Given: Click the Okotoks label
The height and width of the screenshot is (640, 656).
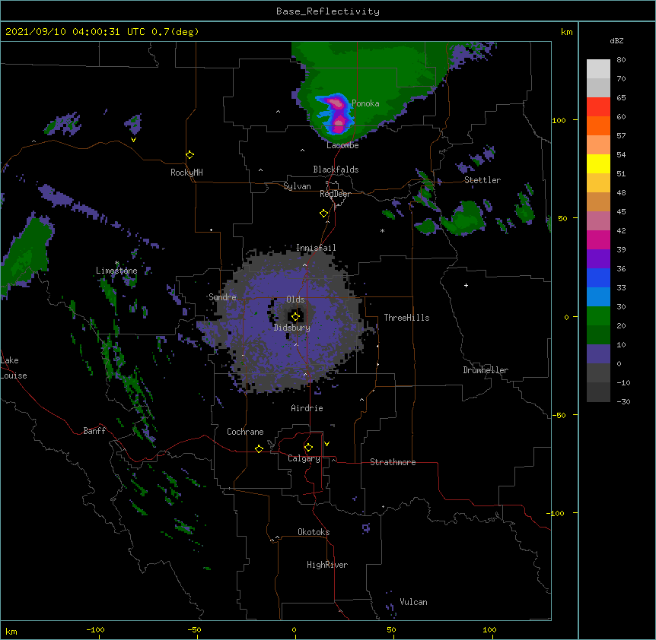Looking at the screenshot, I should coord(314,532).
